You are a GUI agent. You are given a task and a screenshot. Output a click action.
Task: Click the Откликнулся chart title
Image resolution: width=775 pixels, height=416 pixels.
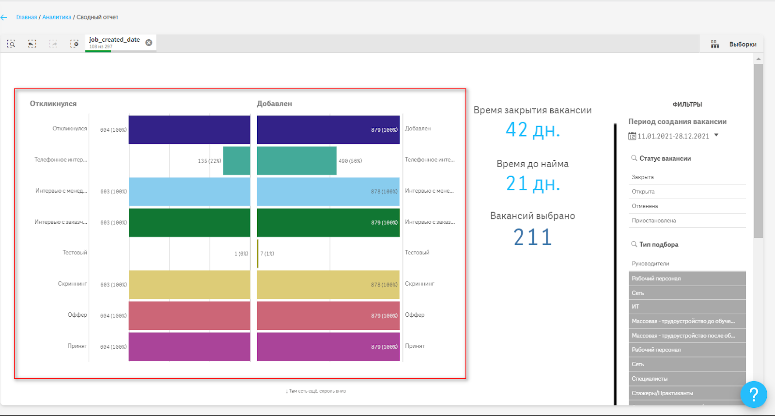click(x=53, y=104)
